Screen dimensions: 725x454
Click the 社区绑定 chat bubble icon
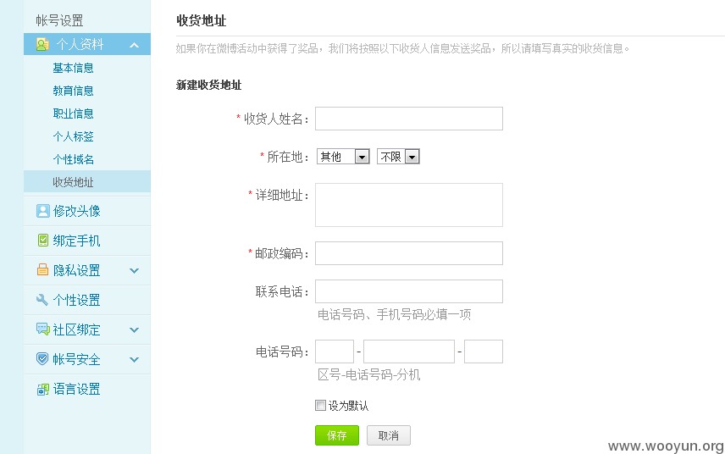coord(42,329)
